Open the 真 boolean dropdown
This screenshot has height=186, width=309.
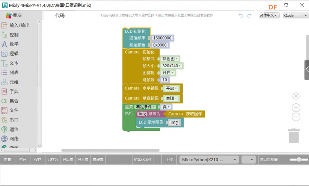(x=166, y=107)
